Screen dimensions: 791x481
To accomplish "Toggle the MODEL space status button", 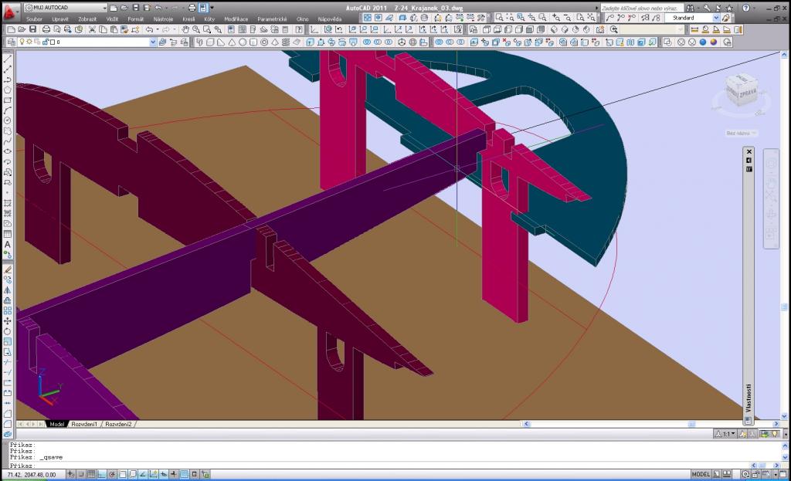I will pyautogui.click(x=701, y=474).
